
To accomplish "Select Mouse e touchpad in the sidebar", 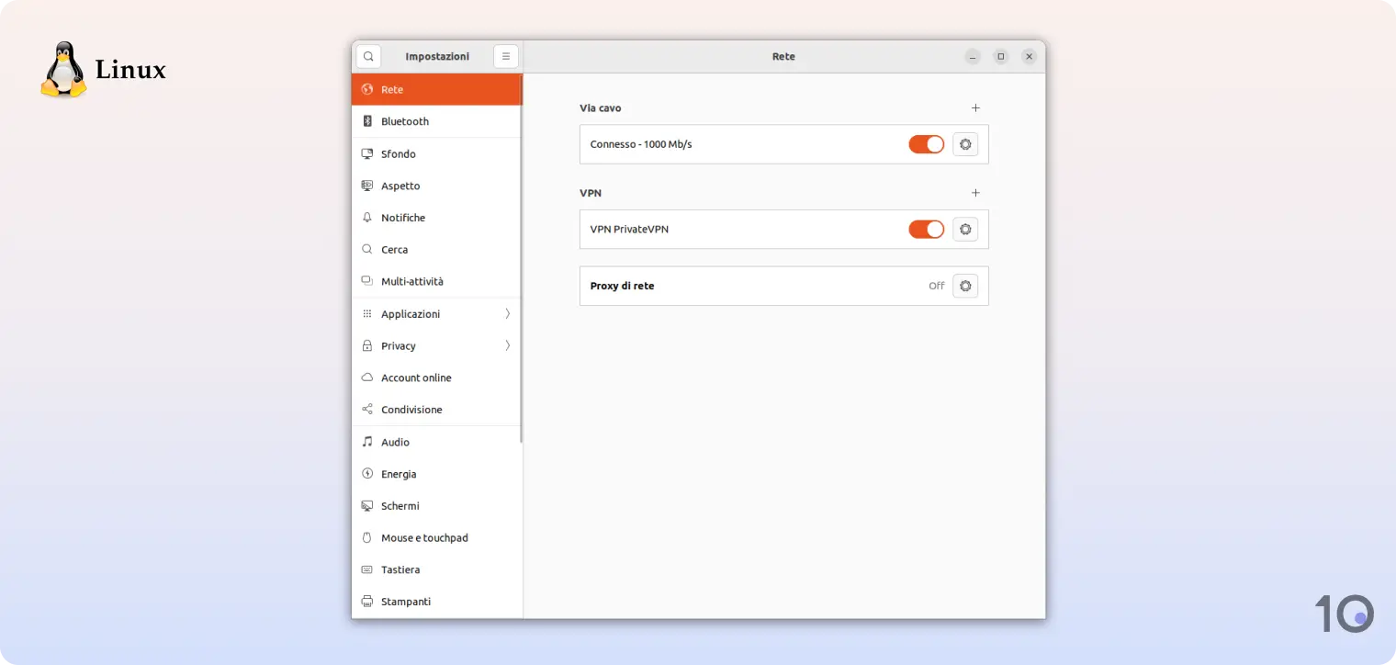I will tap(436, 537).
